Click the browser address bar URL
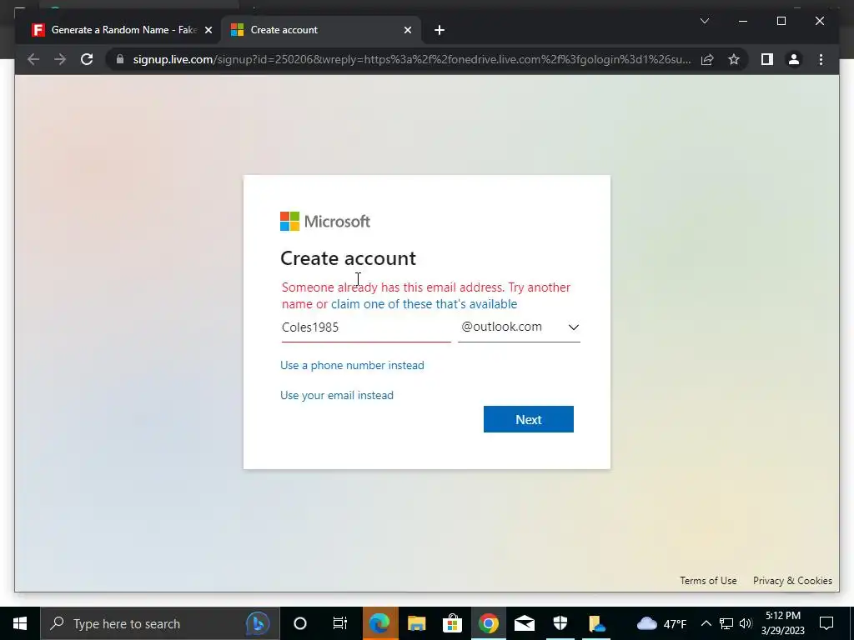Screen dimensions: 854x640 click(x=412, y=59)
